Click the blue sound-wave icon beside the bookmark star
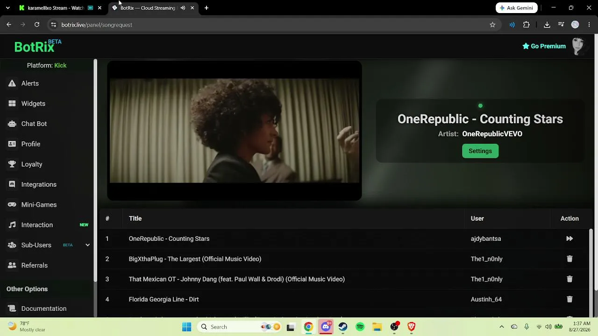The image size is (598, 336). (512, 25)
